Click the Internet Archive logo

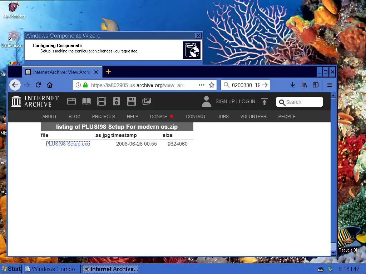(x=35, y=101)
